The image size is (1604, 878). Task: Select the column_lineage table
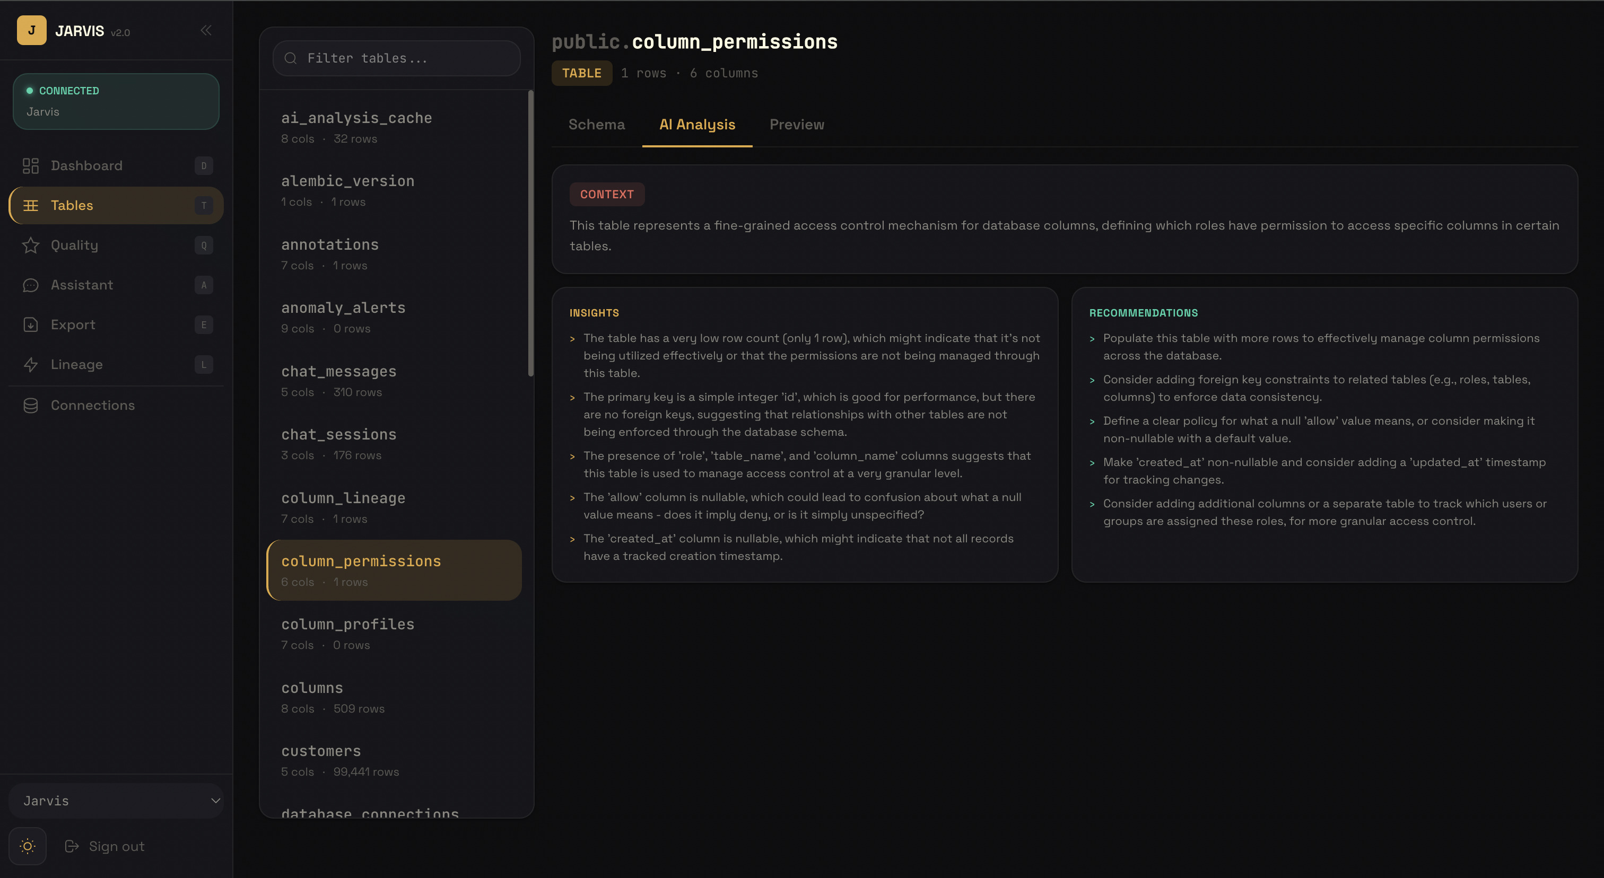pos(394,507)
